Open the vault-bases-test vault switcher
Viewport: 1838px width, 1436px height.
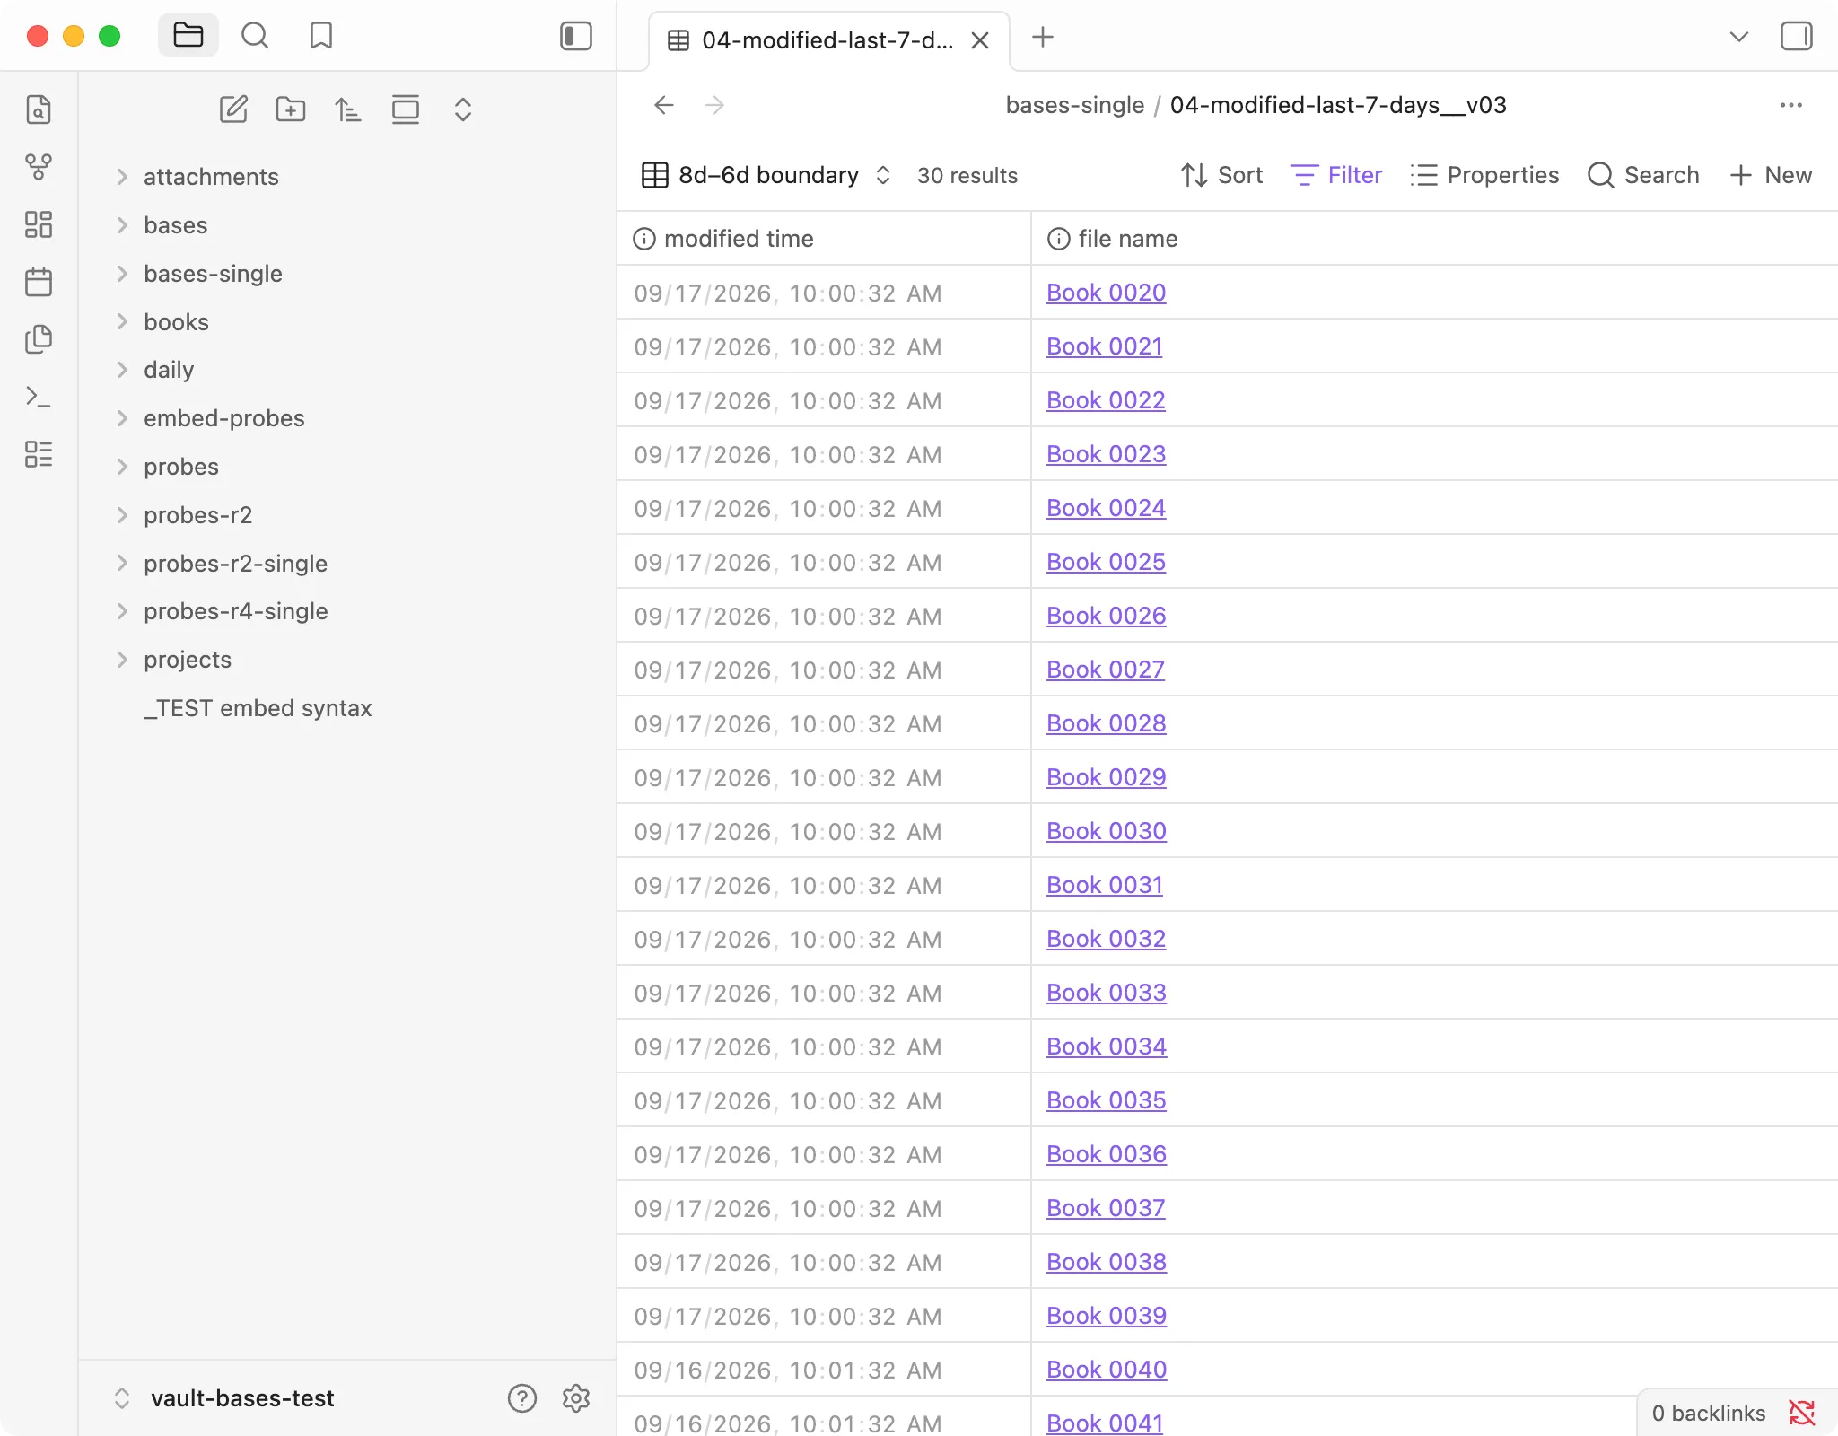[x=224, y=1398]
